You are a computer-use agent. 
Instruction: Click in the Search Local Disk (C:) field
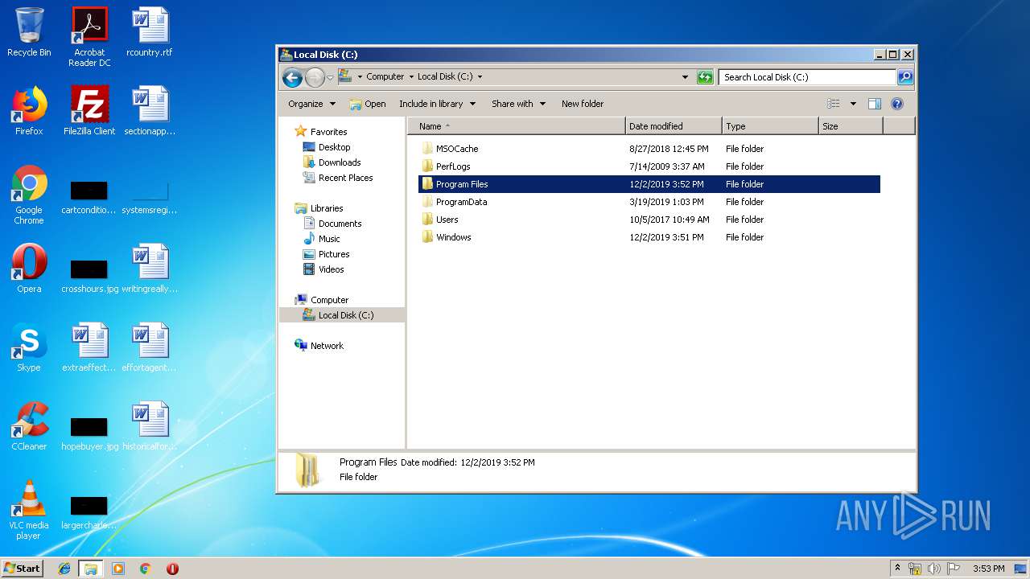point(807,77)
